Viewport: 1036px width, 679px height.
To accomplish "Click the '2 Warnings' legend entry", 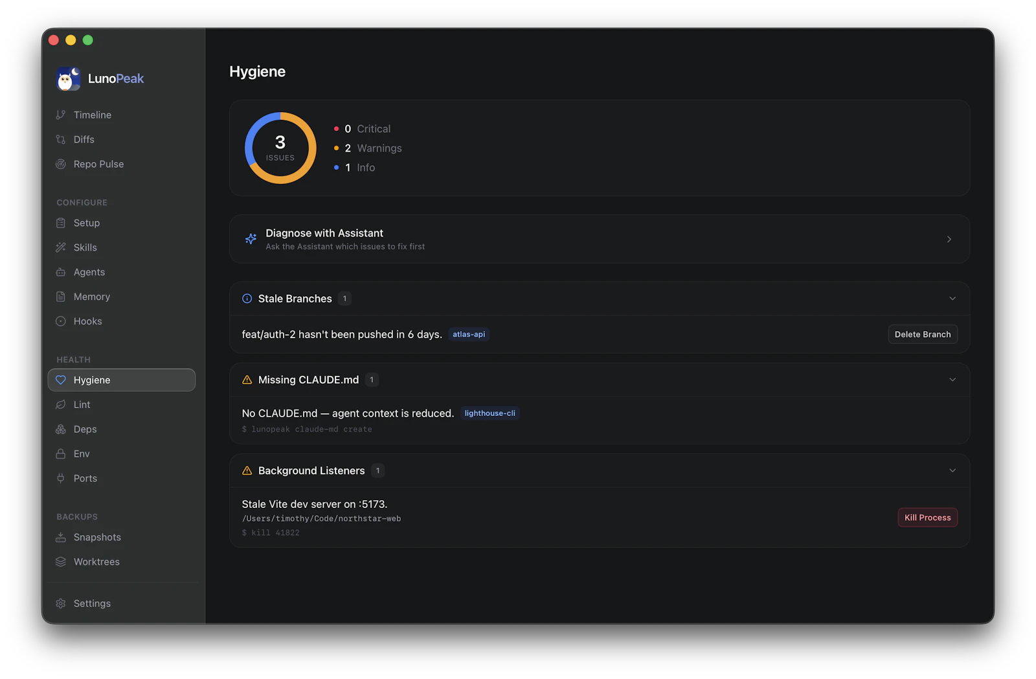I will tap(368, 148).
